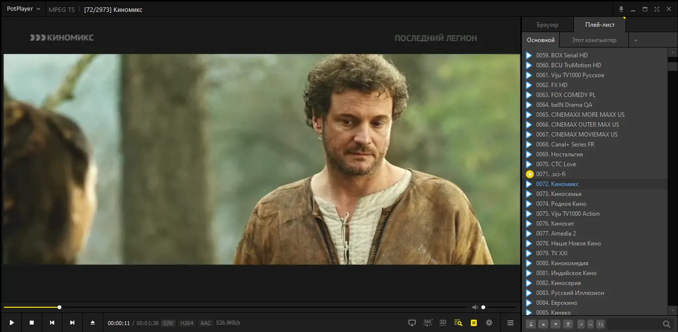Image resolution: width=678 pixels, height=332 pixels.
Task: Select 0067. CINEMAX MOVIEMAX US channel
Action: (x=595, y=135)
